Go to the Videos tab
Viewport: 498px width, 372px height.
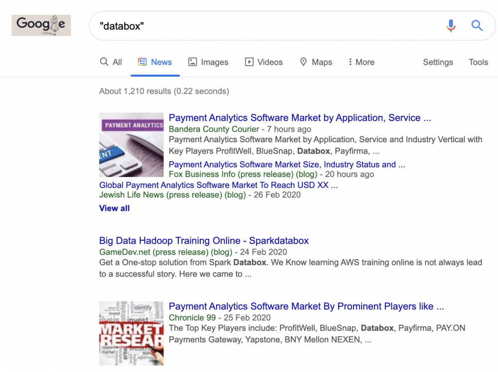point(264,62)
